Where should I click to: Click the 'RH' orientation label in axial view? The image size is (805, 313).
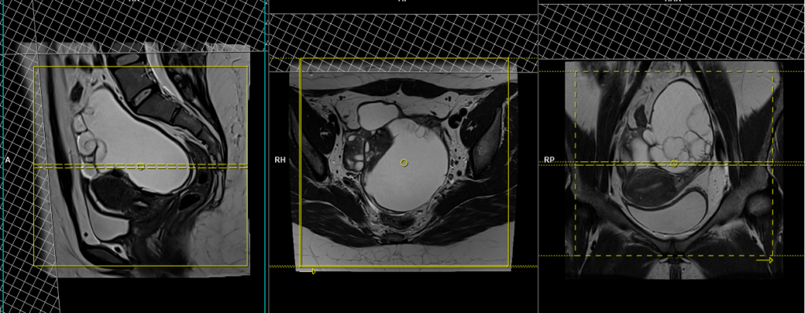point(280,160)
